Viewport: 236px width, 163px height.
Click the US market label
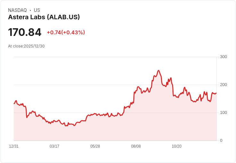tap(37, 10)
